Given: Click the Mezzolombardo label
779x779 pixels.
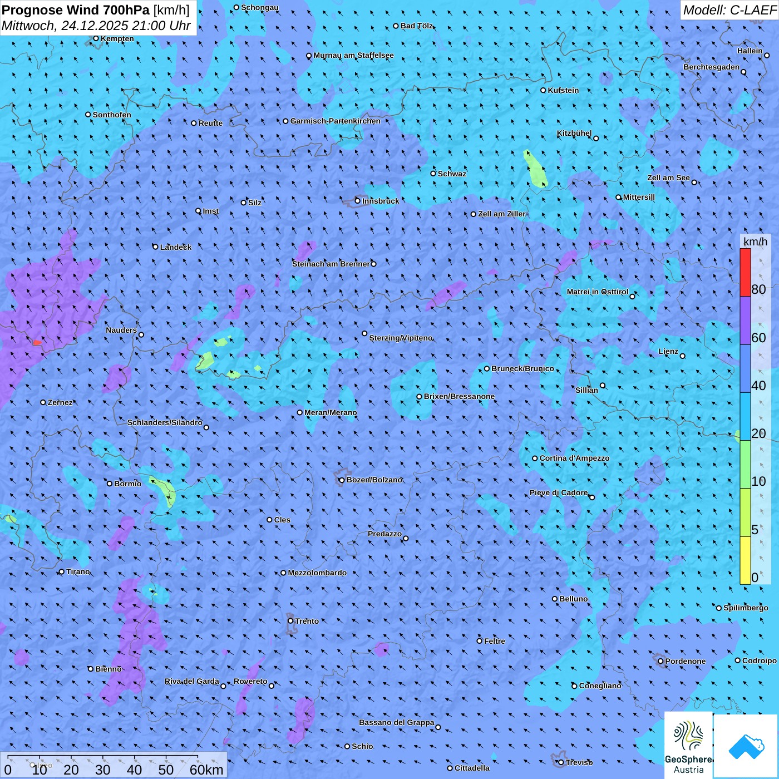Looking at the screenshot, I should (x=317, y=573).
